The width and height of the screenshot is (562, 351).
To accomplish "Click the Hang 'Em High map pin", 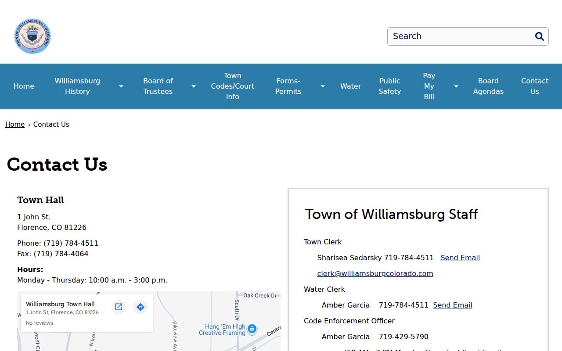I will (252, 329).
